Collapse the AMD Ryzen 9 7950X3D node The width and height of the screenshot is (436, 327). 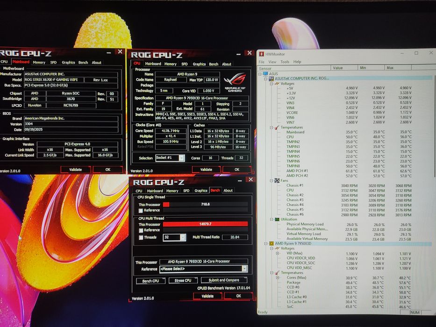pyautogui.click(x=266, y=243)
